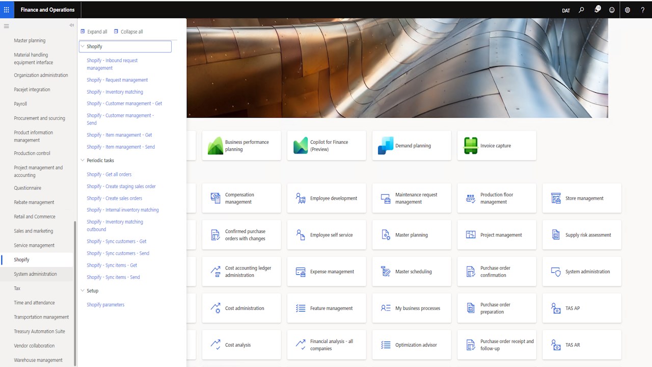This screenshot has height=367, width=652.
Task: Open the app launcher waffle icon
Action: [x=6, y=10]
